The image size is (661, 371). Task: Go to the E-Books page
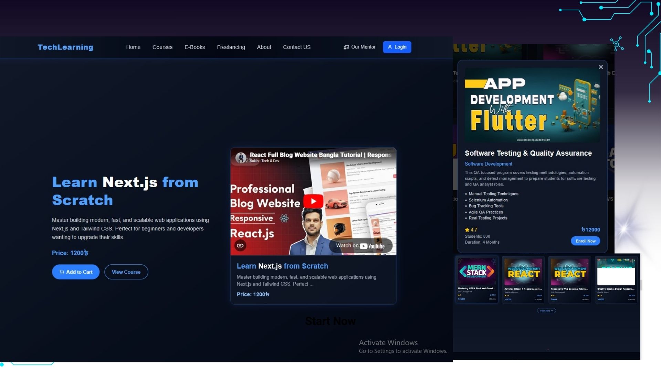(x=195, y=47)
